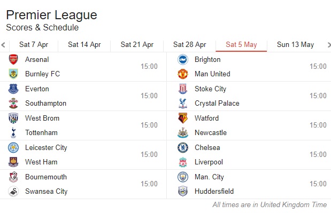This screenshot has width=331, height=213.
Task: Open the Sun 13 May tab
Action: point(295,45)
